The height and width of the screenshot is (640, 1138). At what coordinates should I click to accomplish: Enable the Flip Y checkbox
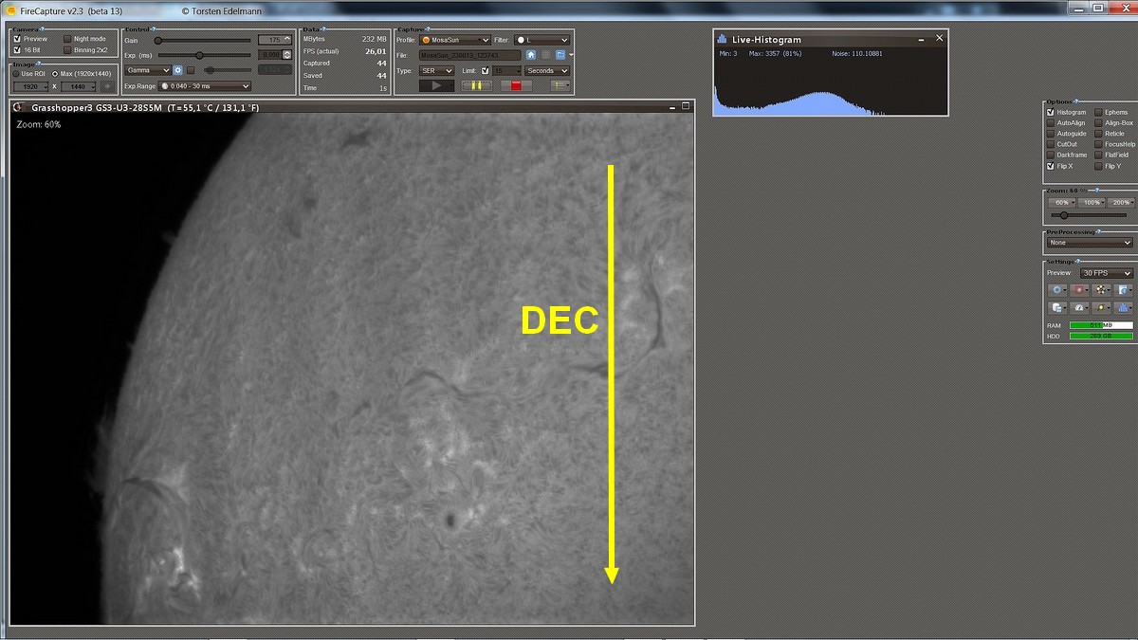click(1098, 166)
